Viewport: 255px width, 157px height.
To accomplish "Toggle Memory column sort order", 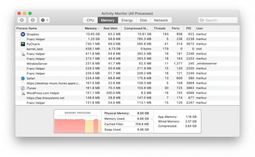I will (x=92, y=28).
